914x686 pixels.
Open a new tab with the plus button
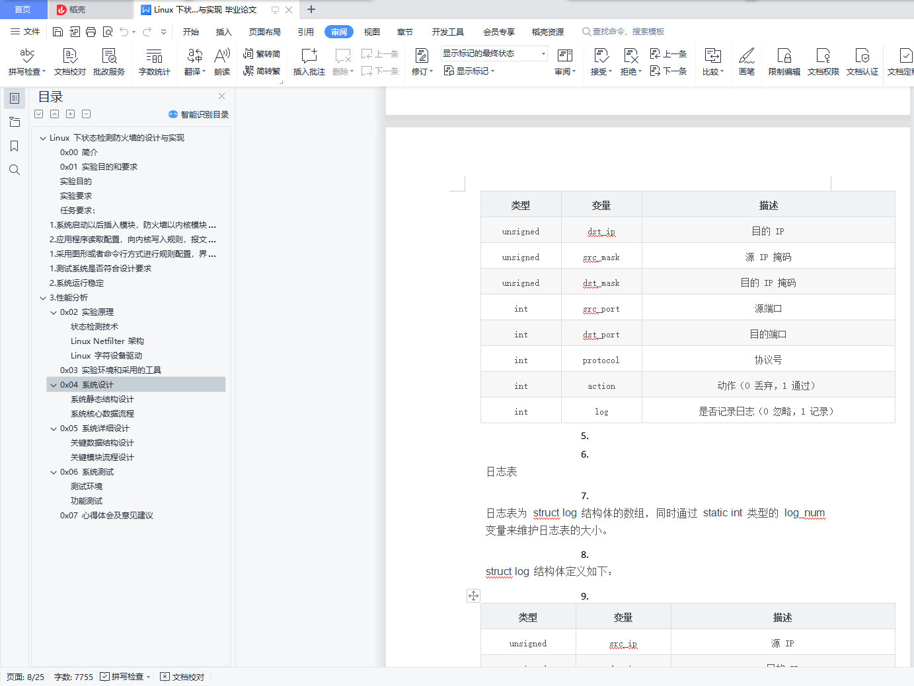coord(311,9)
